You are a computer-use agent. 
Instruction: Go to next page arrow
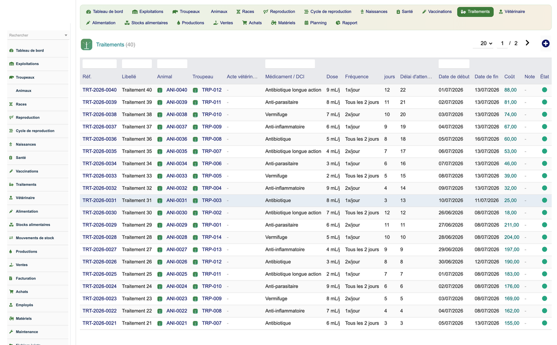[x=527, y=43]
